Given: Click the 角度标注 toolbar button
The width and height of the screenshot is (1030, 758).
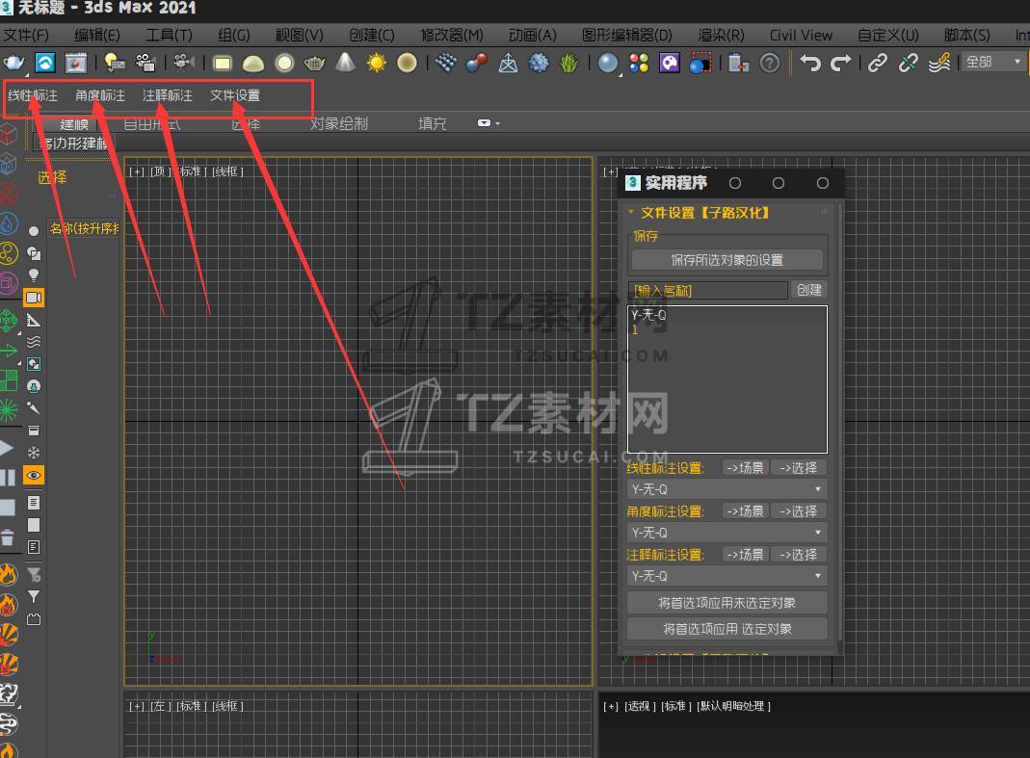Looking at the screenshot, I should [100, 96].
